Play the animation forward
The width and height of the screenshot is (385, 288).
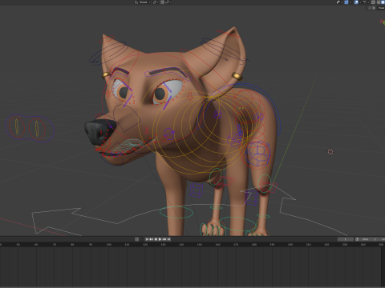coord(160,239)
